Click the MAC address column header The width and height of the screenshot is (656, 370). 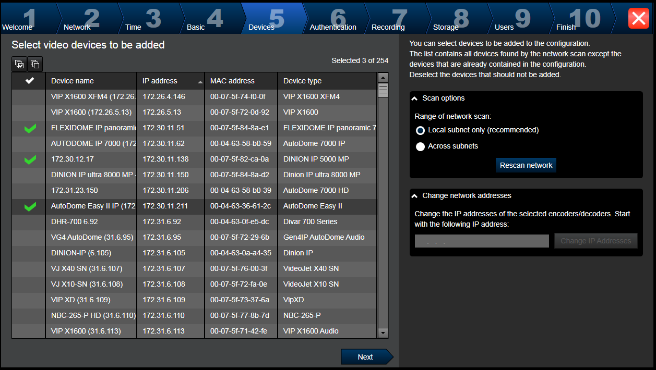coord(241,81)
